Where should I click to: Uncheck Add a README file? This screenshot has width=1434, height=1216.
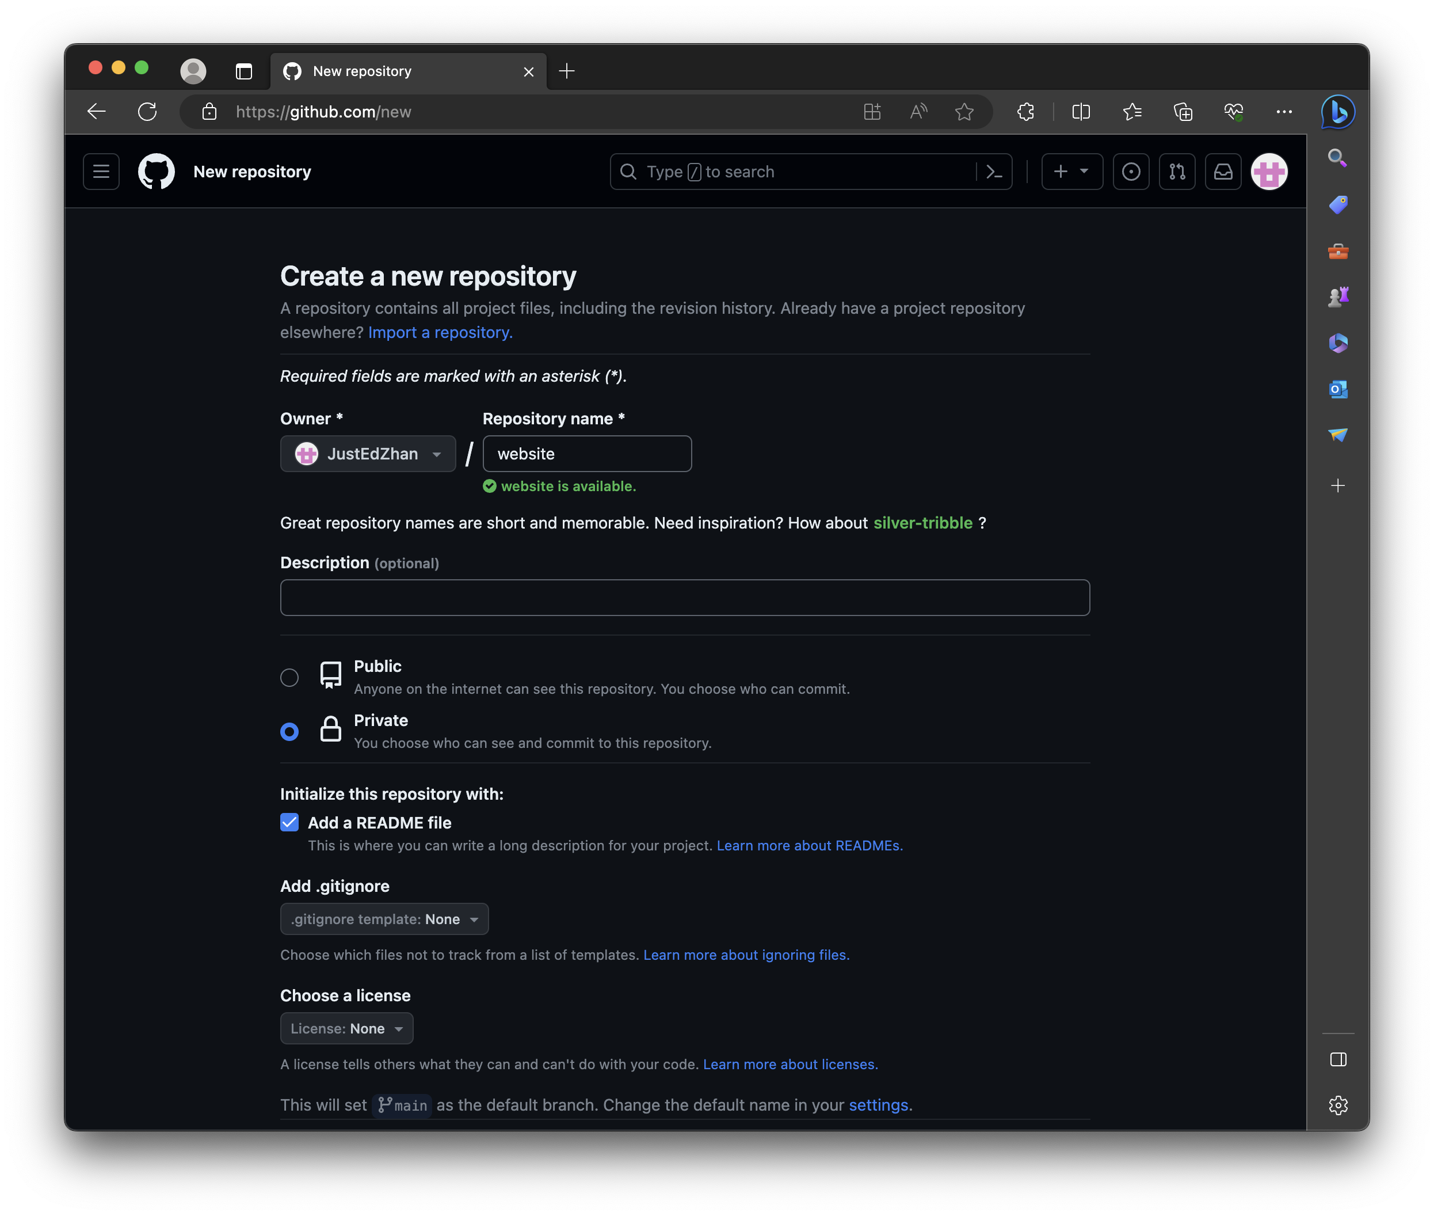(x=289, y=822)
